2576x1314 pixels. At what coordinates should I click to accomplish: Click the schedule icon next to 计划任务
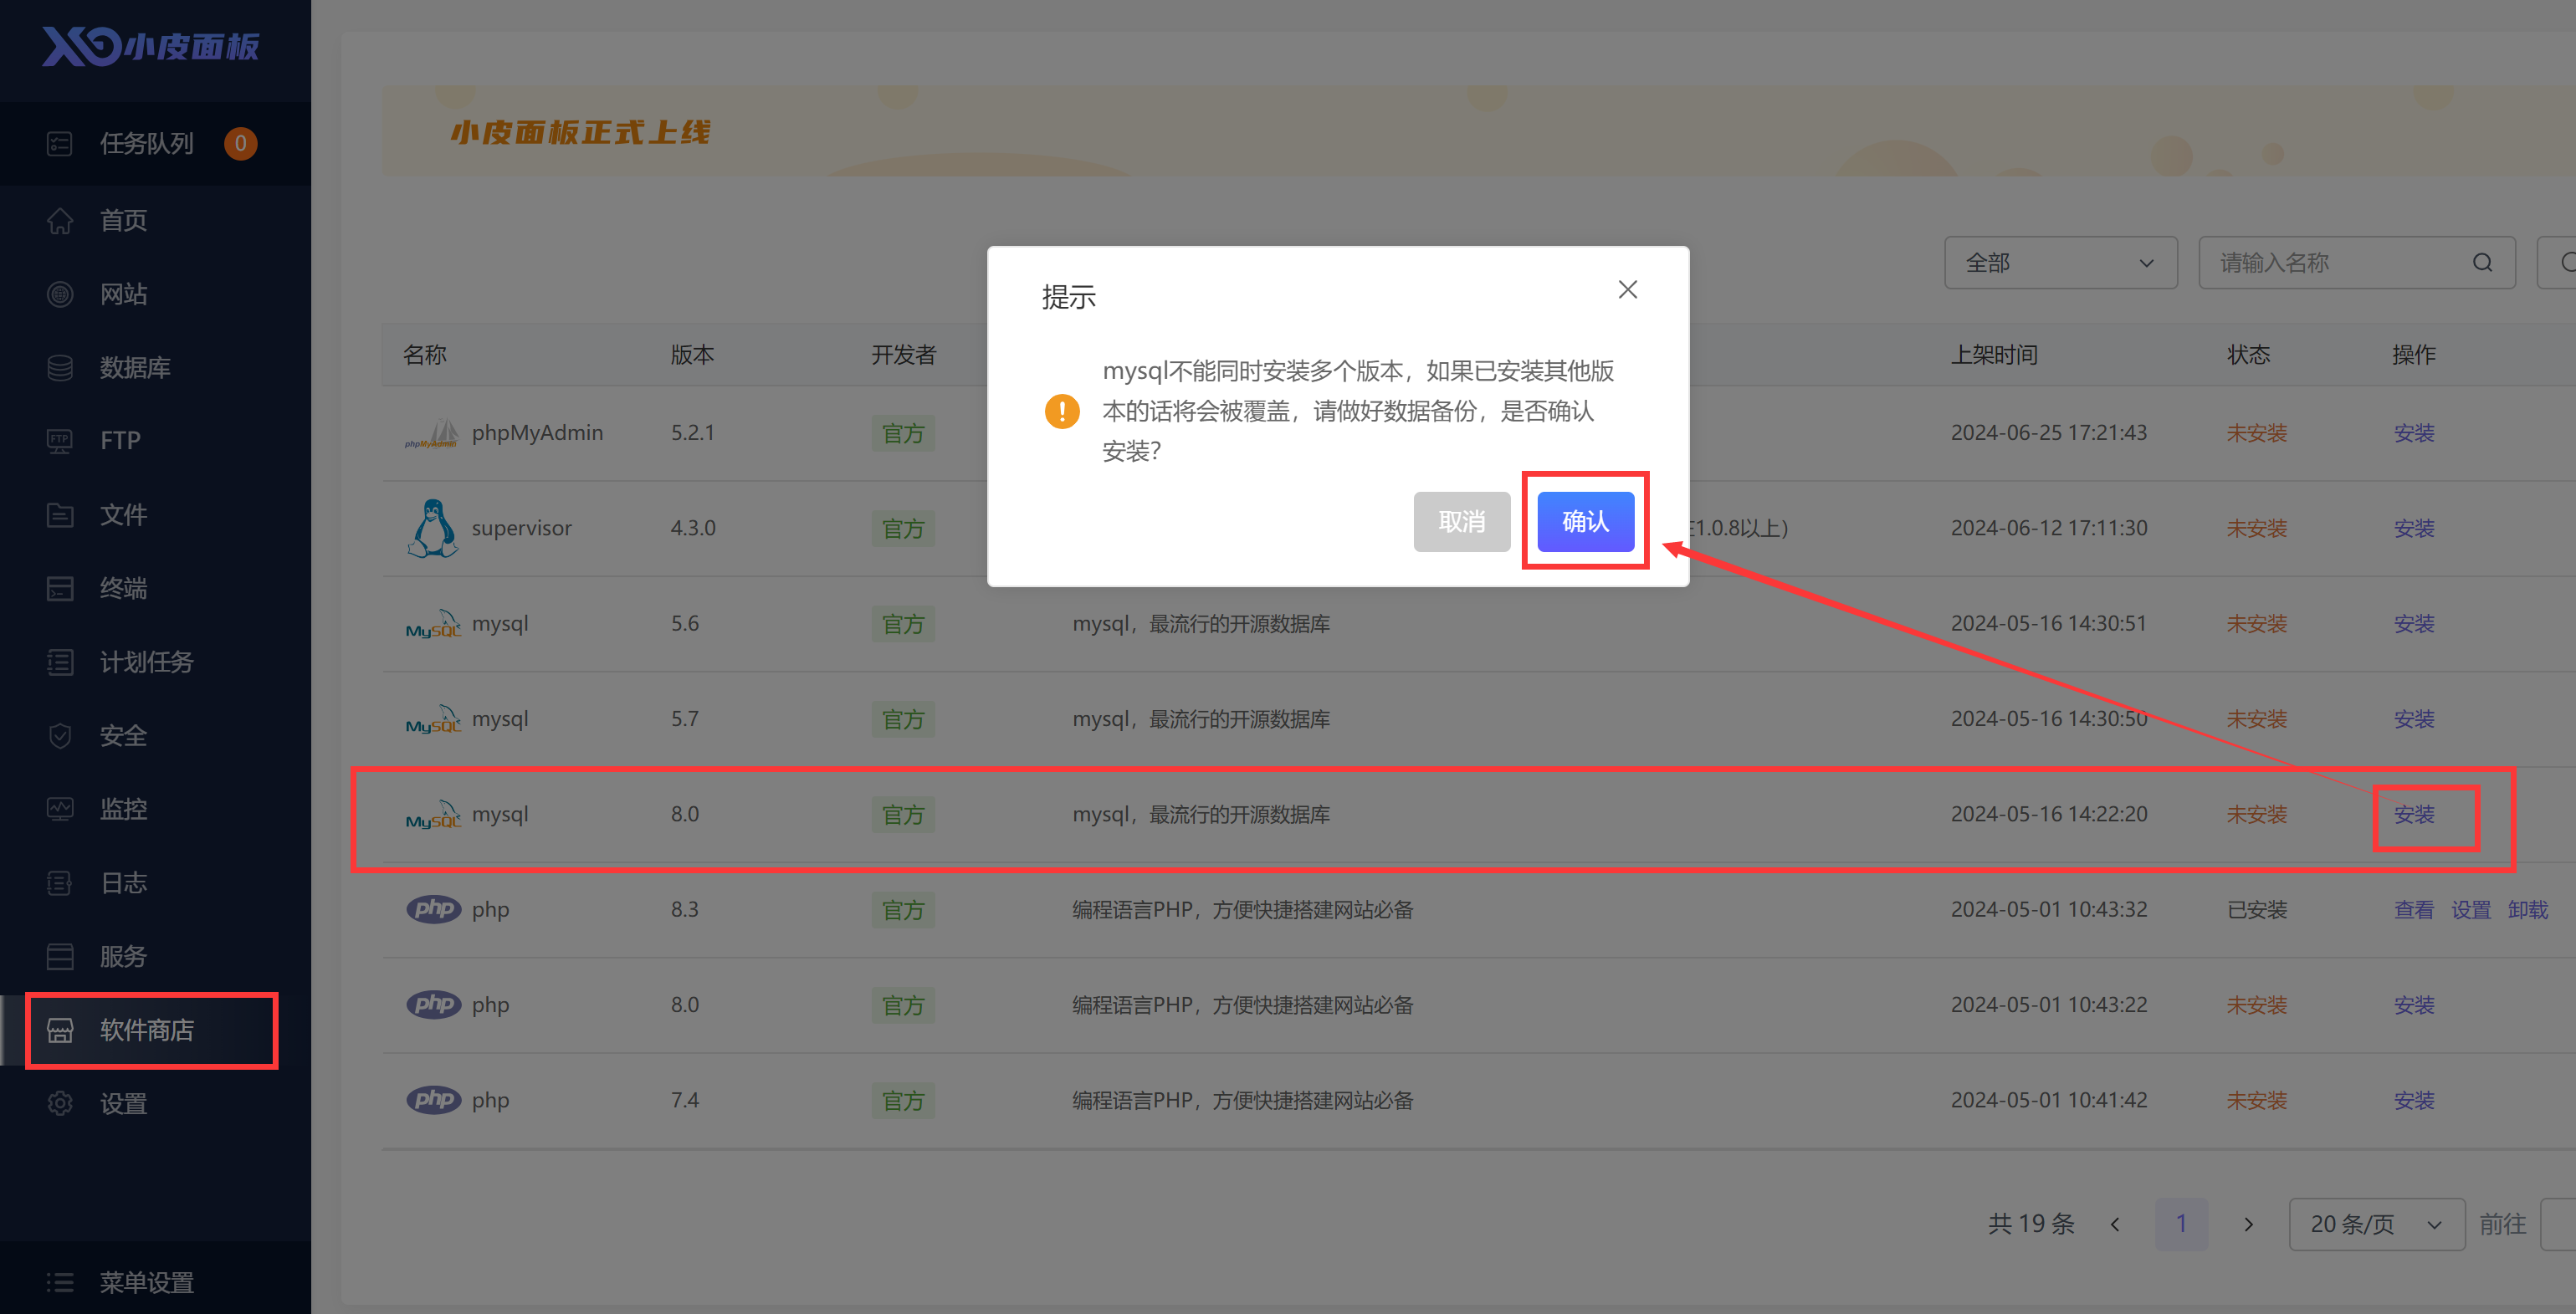click(x=60, y=662)
